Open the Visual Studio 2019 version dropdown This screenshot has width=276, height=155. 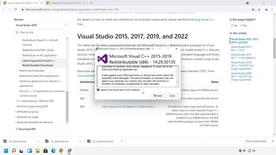coord(41,25)
